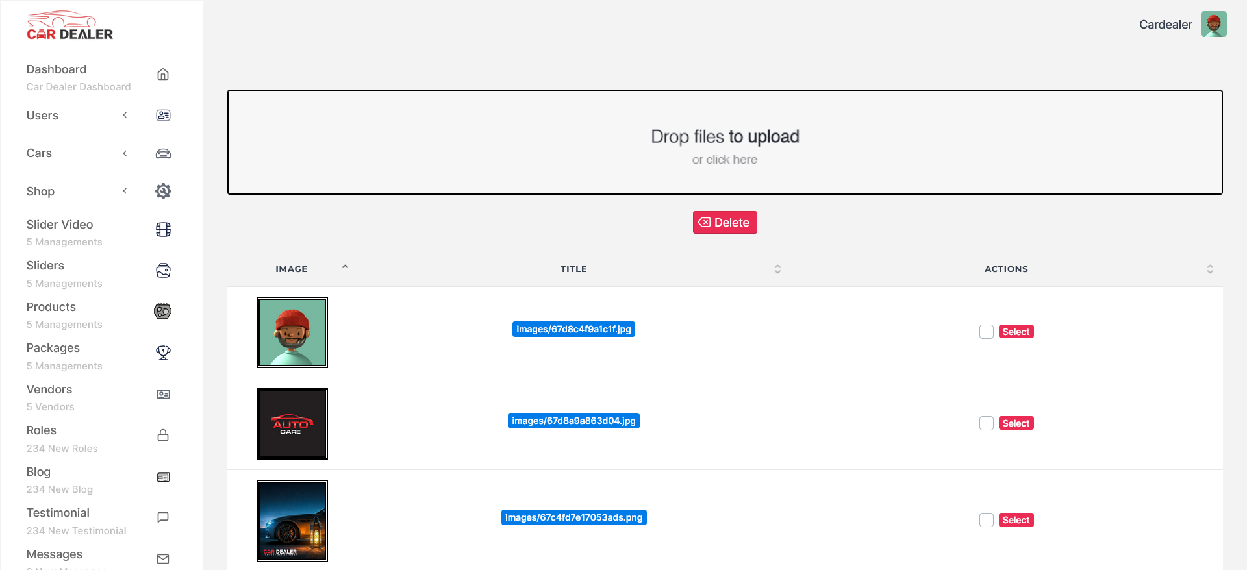
Task: Open the Vendors menu item
Action: (x=49, y=390)
